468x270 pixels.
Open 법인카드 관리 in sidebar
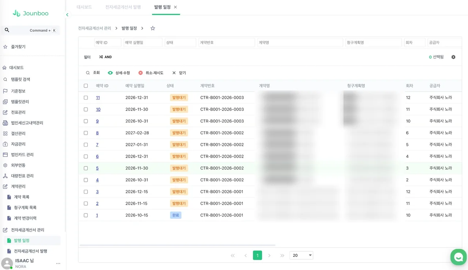click(22, 155)
